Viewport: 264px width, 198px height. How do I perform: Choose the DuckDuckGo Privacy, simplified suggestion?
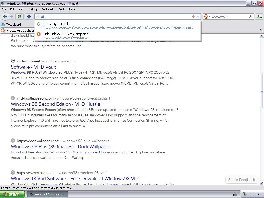pos(118,36)
